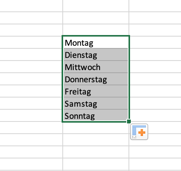Click the green fill handle square
181x171 pixels.
[129, 121]
